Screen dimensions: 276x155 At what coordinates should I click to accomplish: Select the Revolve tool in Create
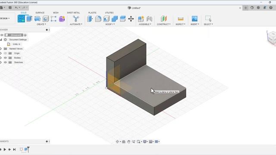[x=38, y=19]
